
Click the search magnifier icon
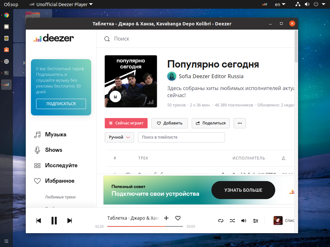(x=107, y=39)
